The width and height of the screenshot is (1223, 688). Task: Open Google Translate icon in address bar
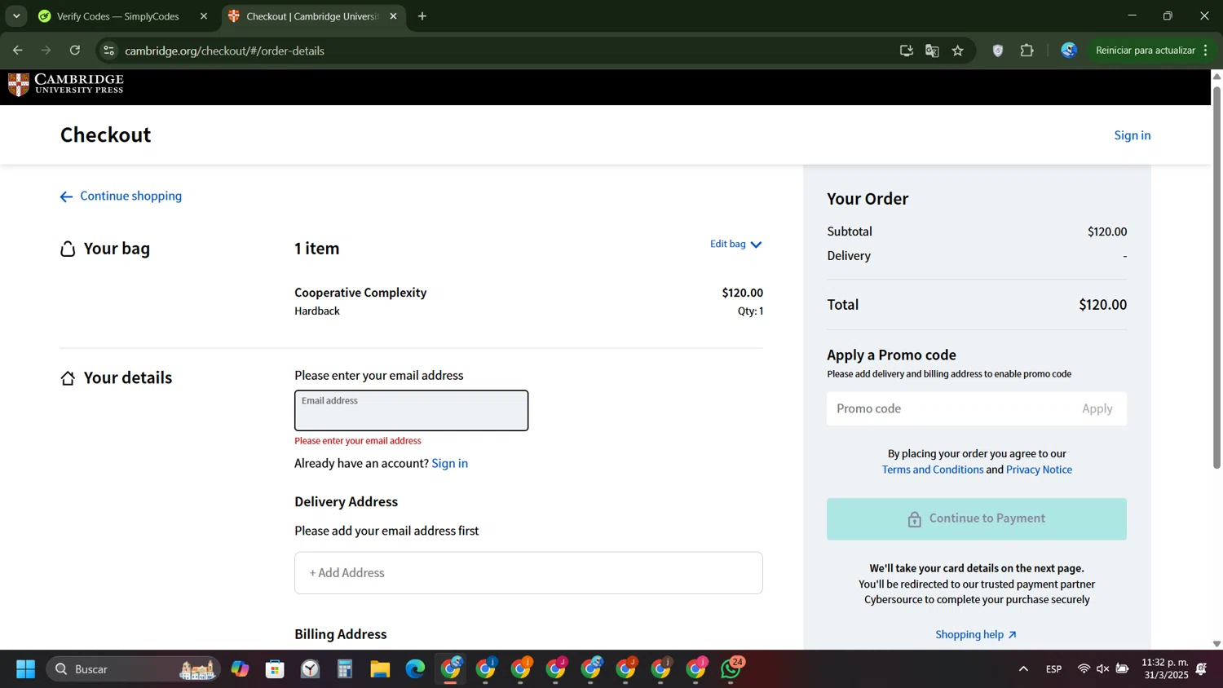point(932,51)
